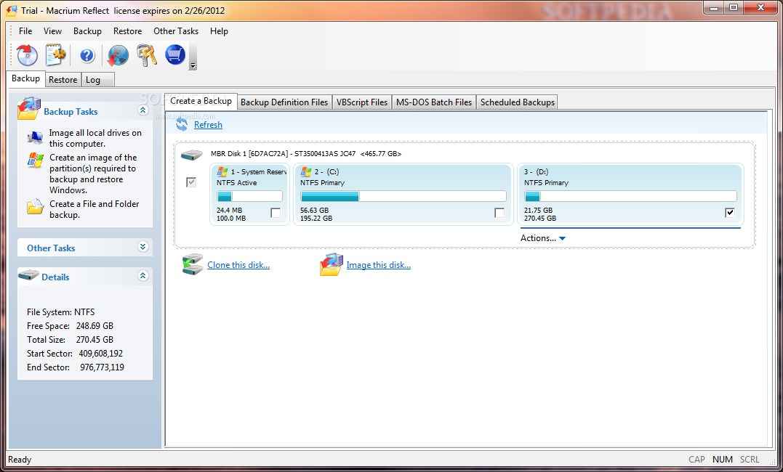783x472 pixels.
Task: Check the System Reserved partition checkbox
Action: click(x=276, y=213)
